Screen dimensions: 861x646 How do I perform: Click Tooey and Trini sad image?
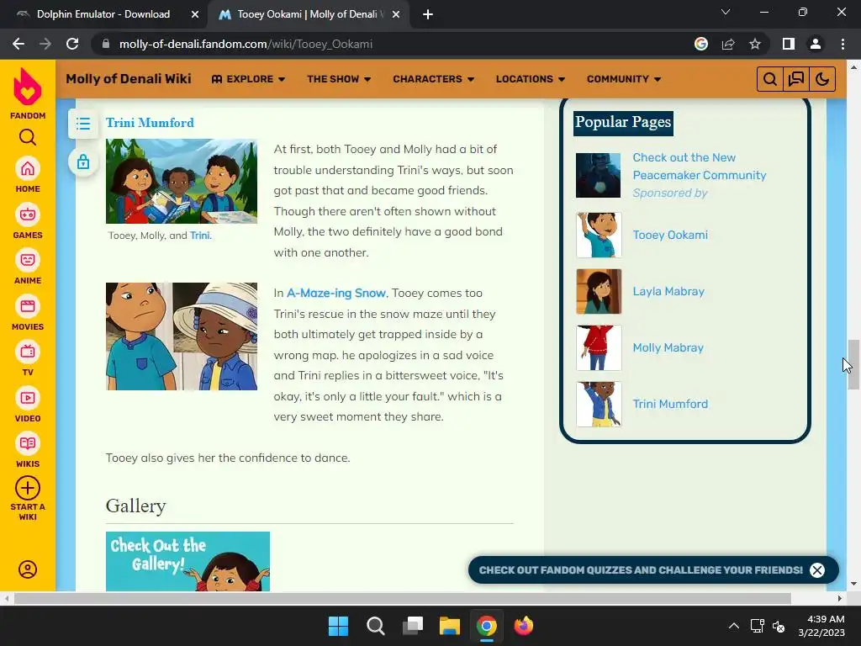182,336
